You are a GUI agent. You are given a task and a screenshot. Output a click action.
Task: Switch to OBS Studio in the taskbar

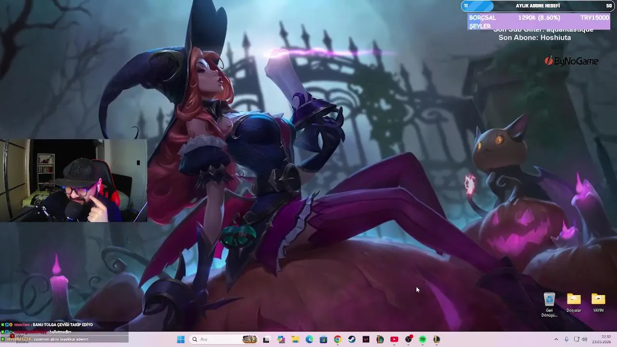coord(408,339)
